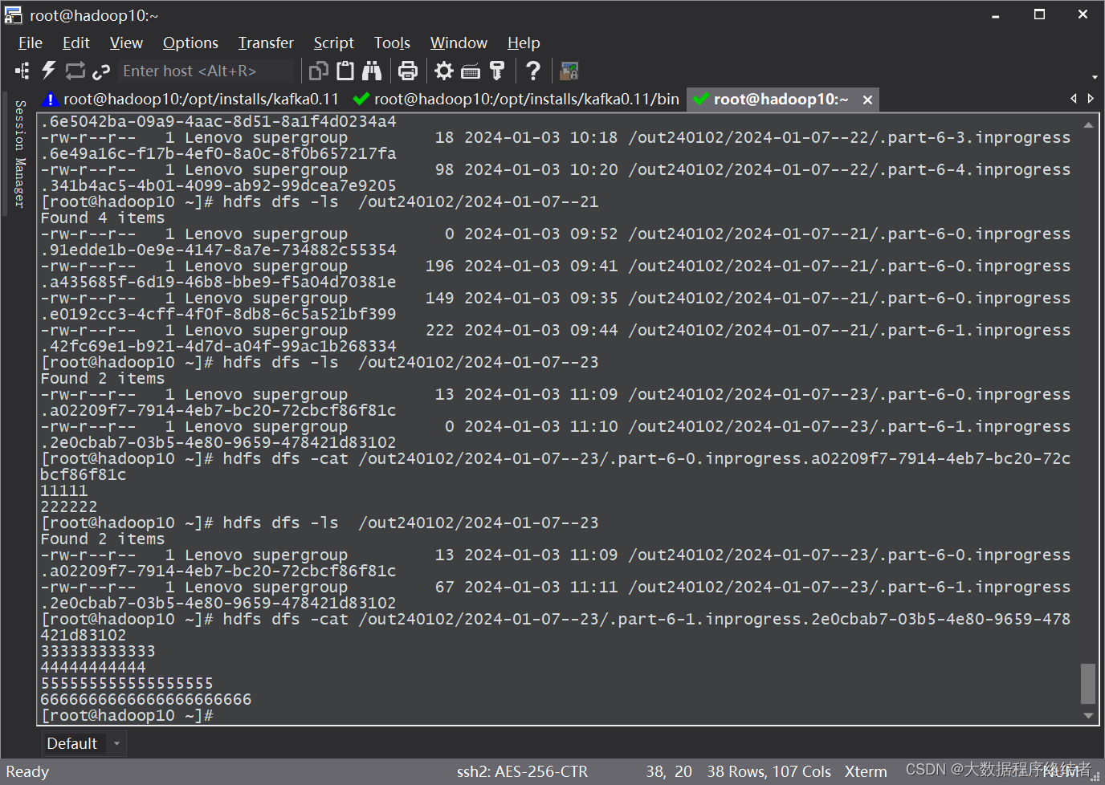Click the Paste clipboard icon

tap(345, 71)
